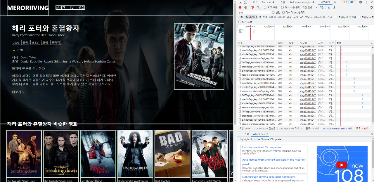This screenshot has width=374, height=182.
Task: Open the Bad Teacher poster
Action: (x=172, y=154)
